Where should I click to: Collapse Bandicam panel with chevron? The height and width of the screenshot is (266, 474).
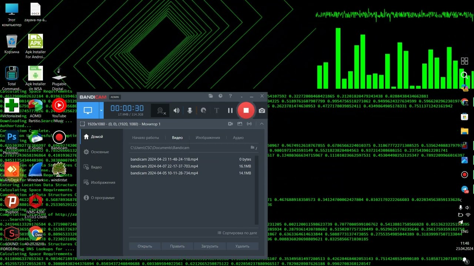pyautogui.click(x=262, y=124)
